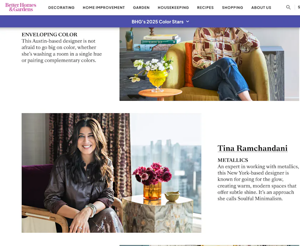Open the About Us menu
The height and width of the screenshot is (246, 300).
(x=261, y=7)
